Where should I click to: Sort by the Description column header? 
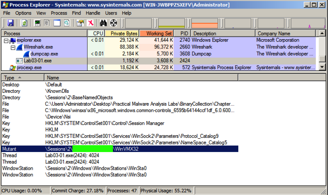[223, 34]
